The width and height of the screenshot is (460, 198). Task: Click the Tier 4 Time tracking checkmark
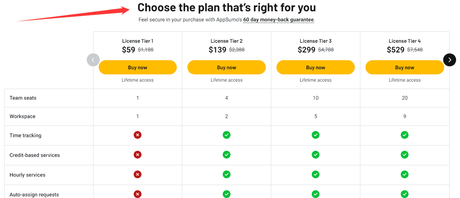point(405,135)
